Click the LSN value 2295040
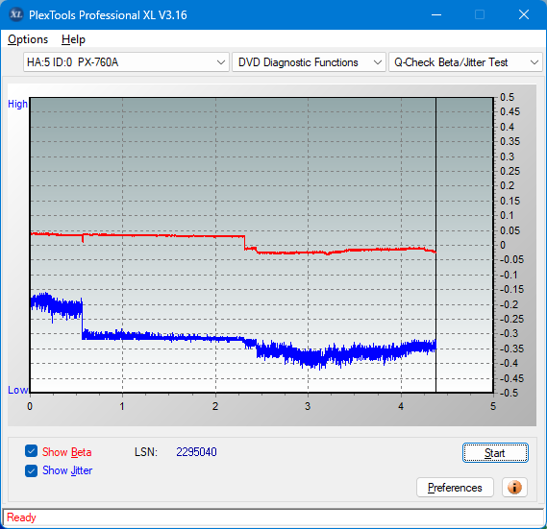Image resolution: width=547 pixels, height=529 pixels. 196,452
